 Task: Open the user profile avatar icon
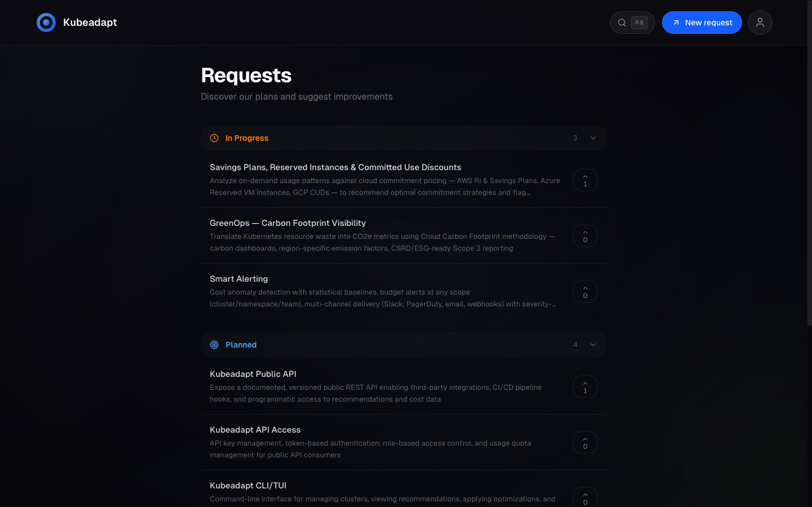pos(760,22)
